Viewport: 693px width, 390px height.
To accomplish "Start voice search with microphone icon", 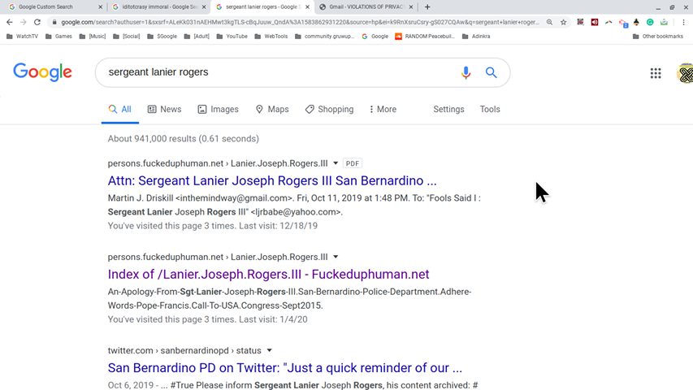I will point(466,72).
